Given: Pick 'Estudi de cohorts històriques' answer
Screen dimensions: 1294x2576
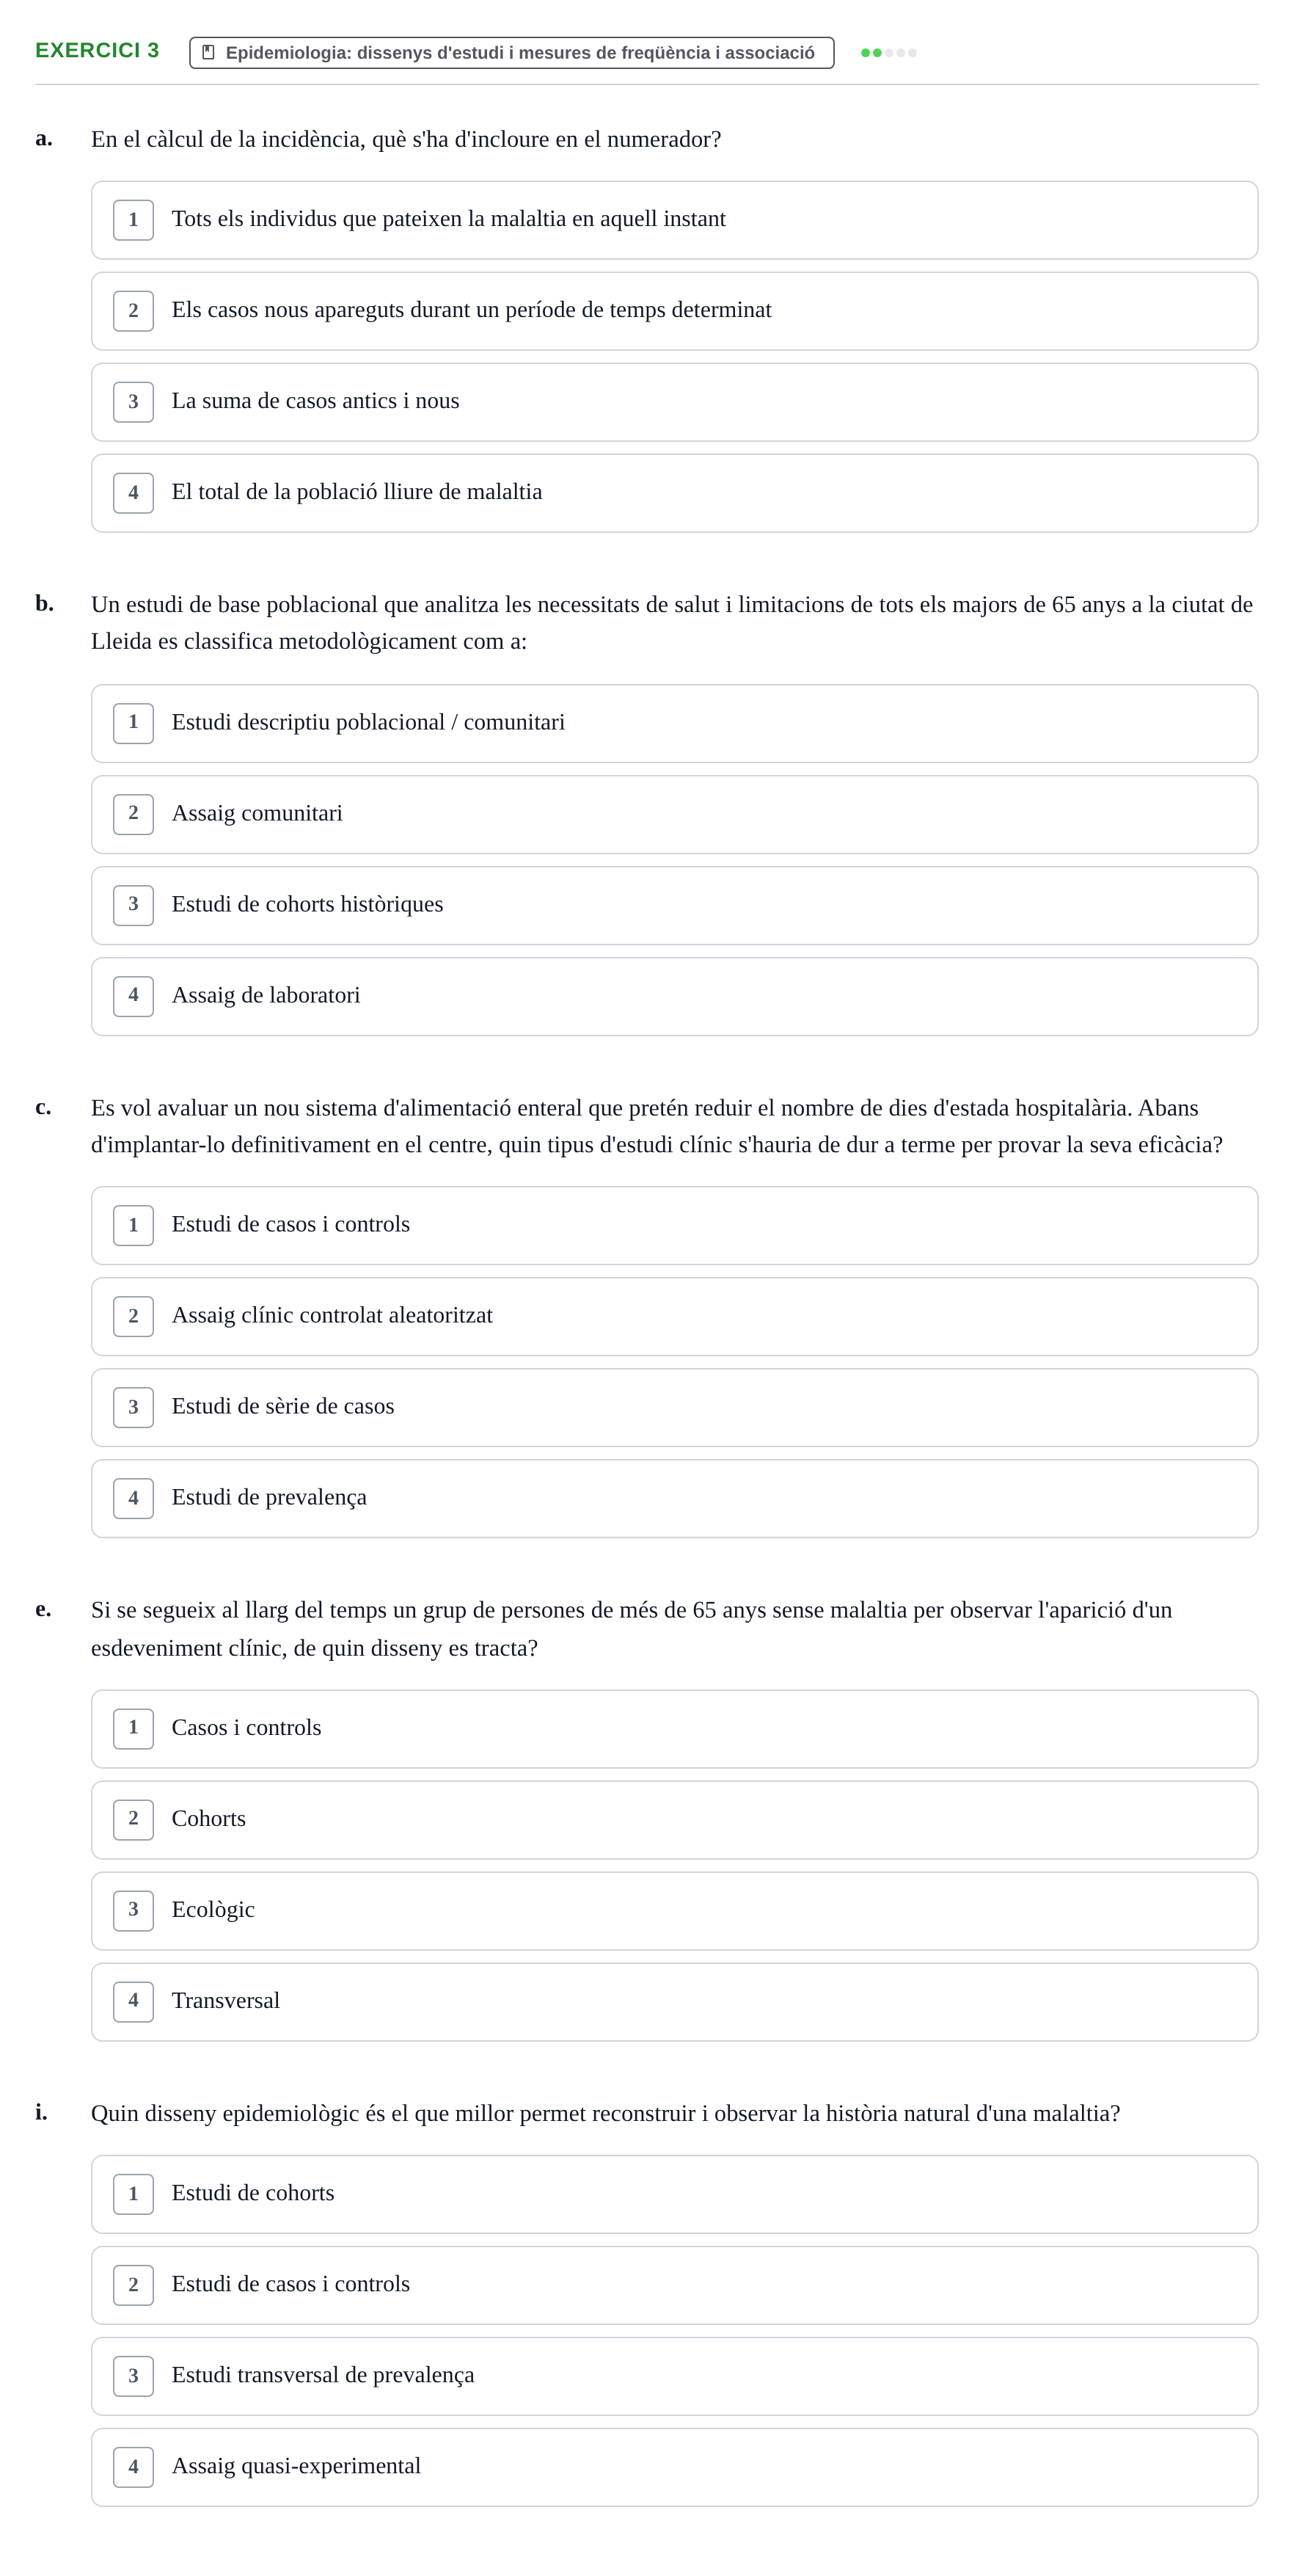Looking at the screenshot, I should tap(674, 905).
